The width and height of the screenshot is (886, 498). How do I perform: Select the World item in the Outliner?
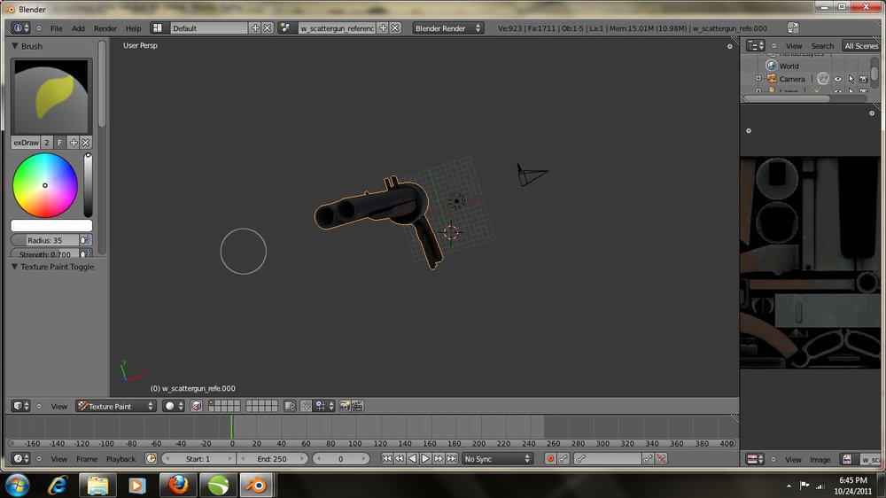(789, 66)
